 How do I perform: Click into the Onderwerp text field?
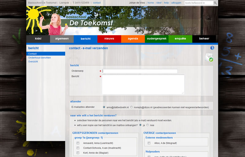[x=140, y=71]
